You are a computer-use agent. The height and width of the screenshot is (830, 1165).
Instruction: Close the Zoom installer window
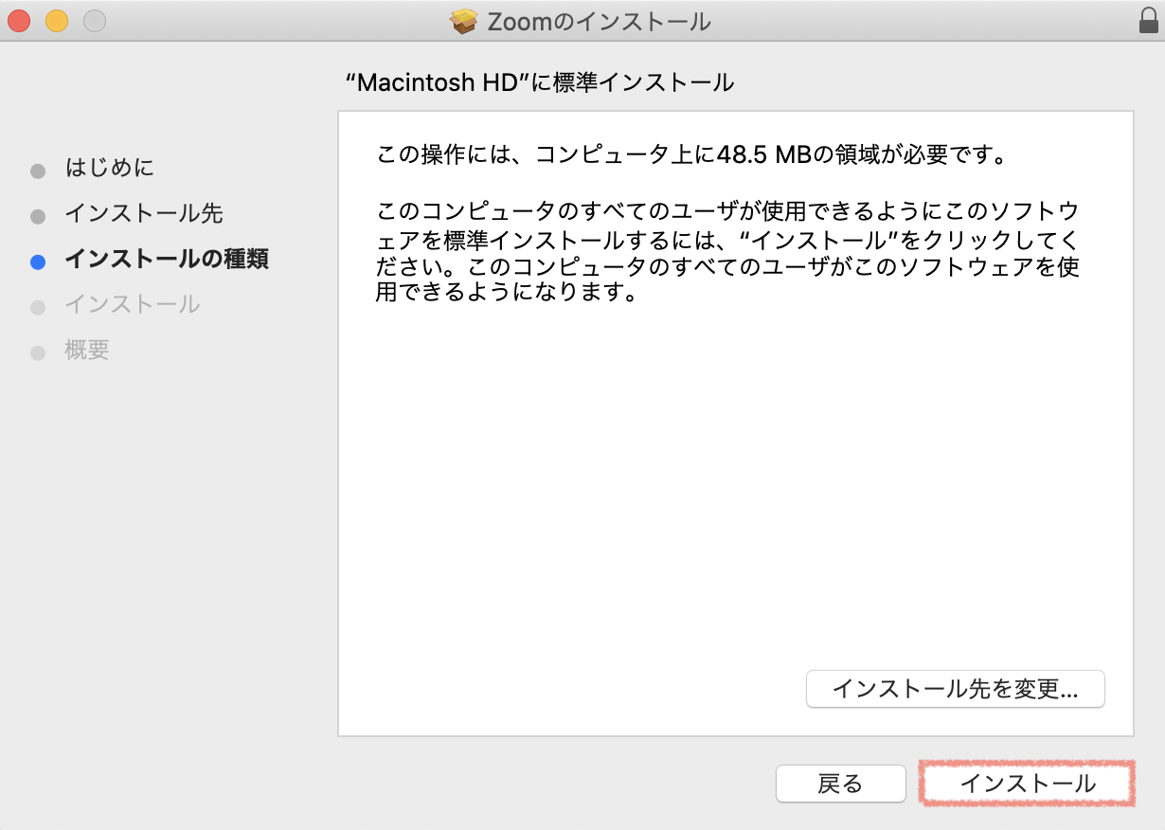point(19,20)
